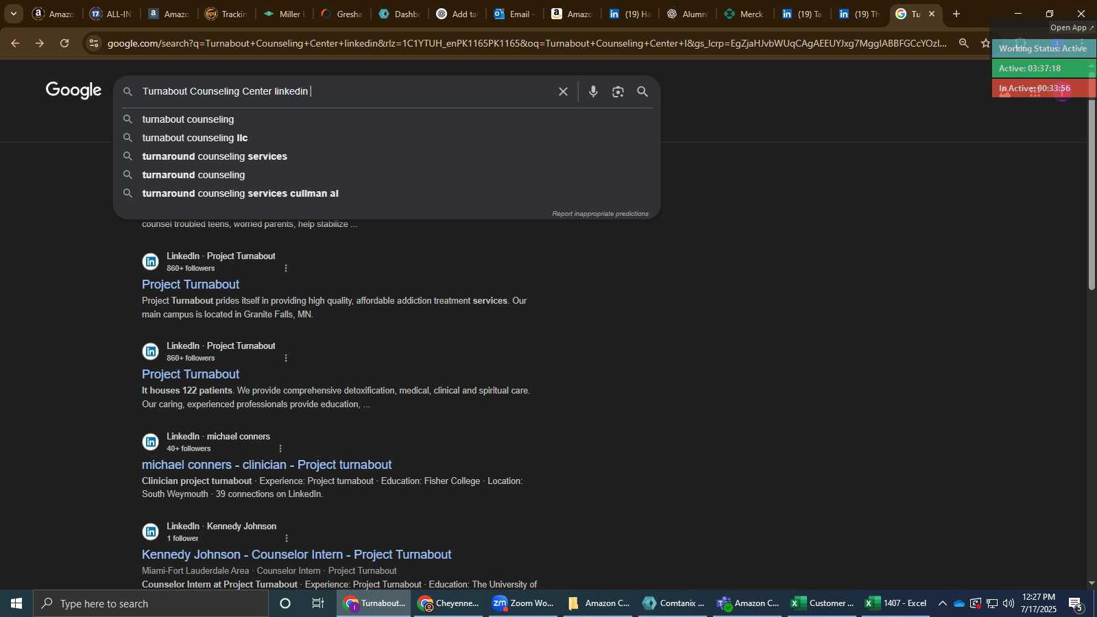The height and width of the screenshot is (617, 1097).
Task: Open Windows Start menu
Action: tap(16, 603)
